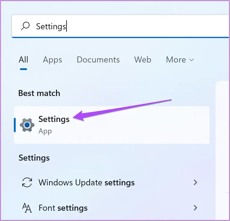Open Windows Update settings result

pos(86,183)
